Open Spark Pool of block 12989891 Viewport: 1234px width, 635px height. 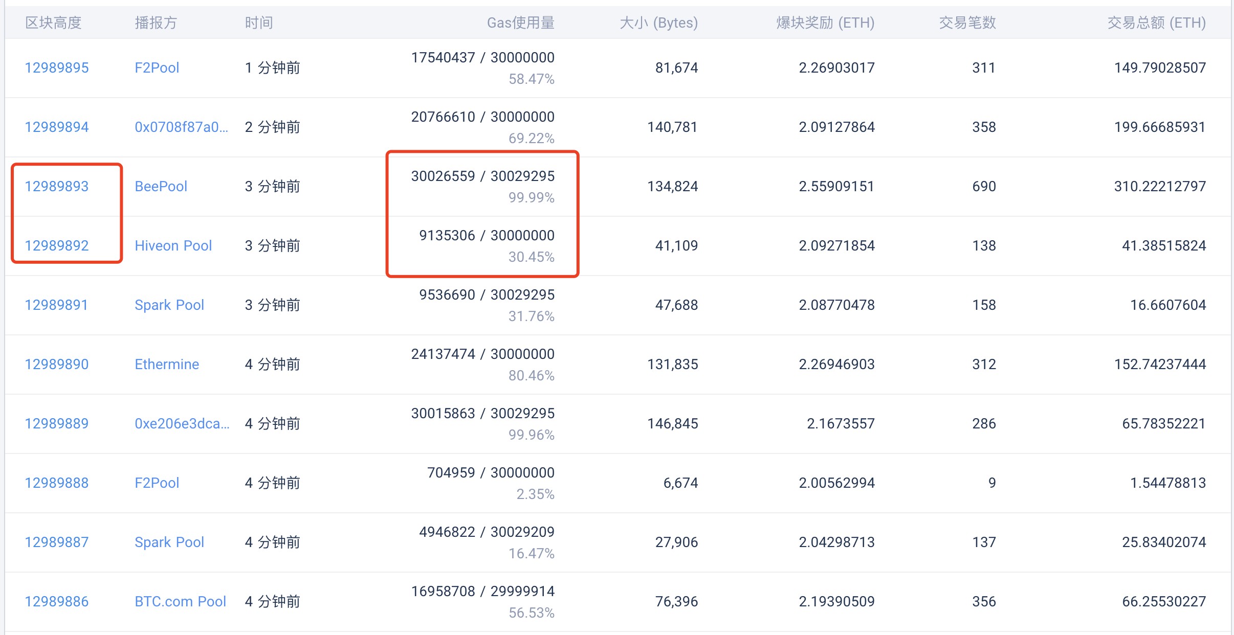[169, 305]
